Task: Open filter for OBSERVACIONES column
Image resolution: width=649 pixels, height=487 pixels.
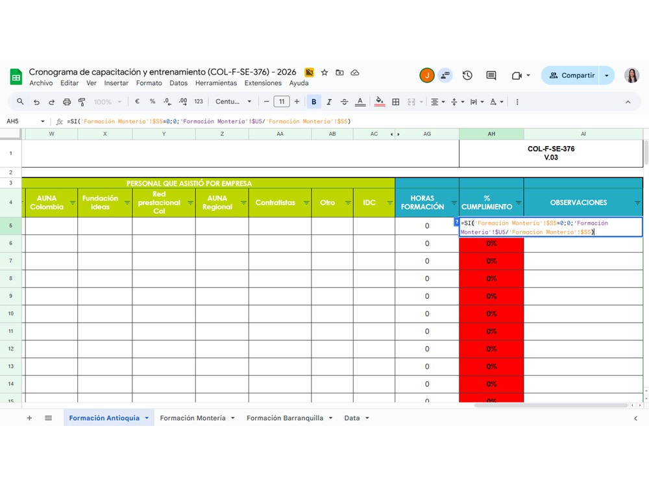Action: (637, 203)
